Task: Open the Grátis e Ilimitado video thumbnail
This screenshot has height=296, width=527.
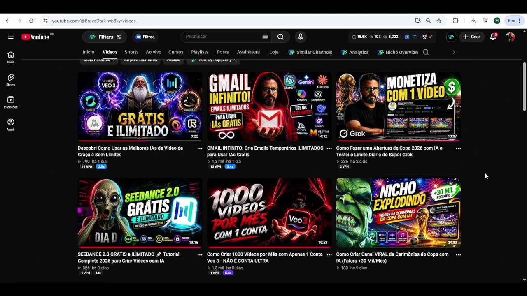Action: tap(140, 106)
